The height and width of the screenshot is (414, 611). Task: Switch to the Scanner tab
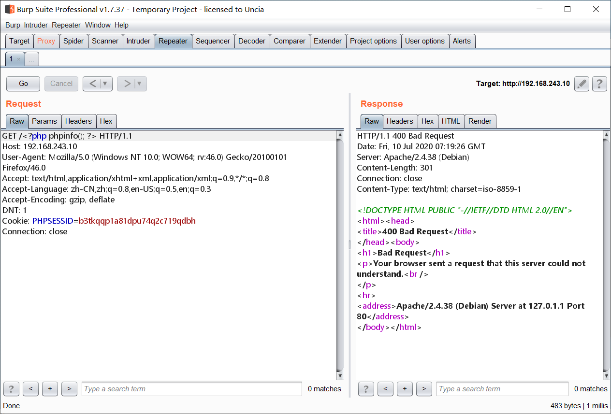point(105,41)
